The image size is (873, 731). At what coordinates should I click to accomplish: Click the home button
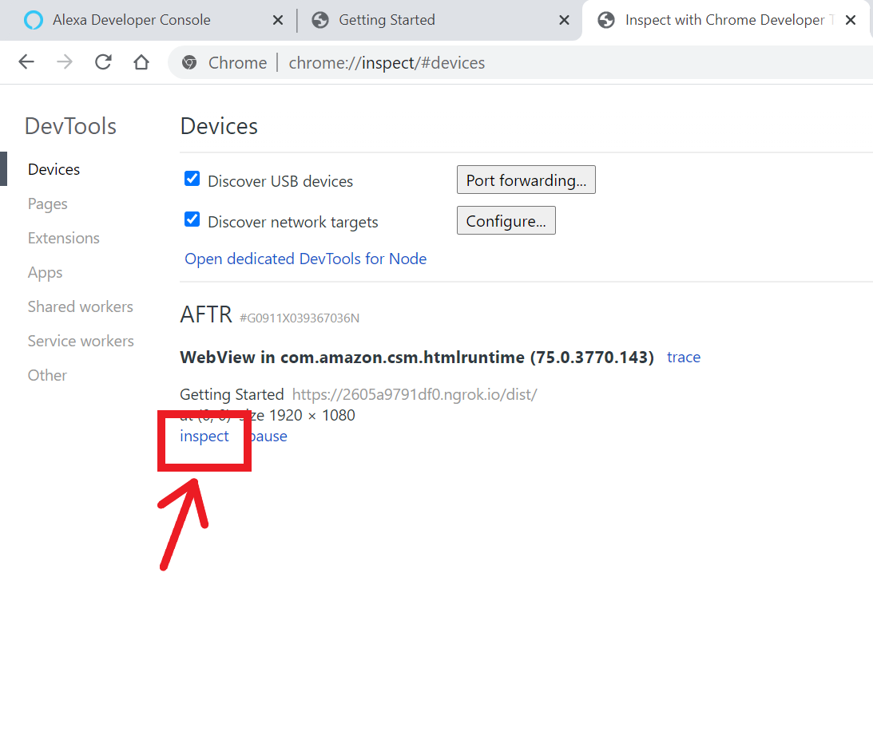click(141, 61)
